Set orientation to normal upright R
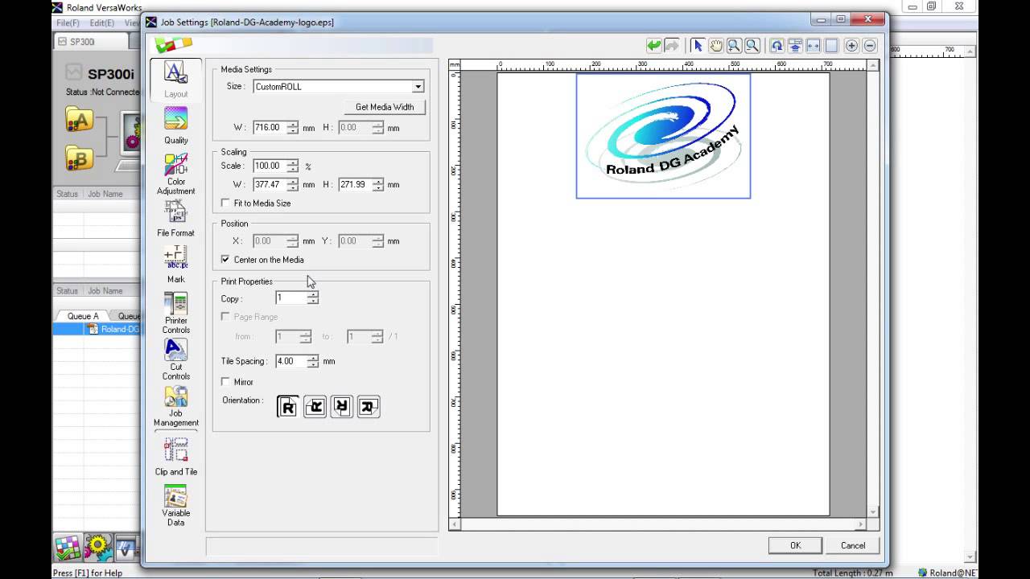This screenshot has width=1030, height=579. pyautogui.click(x=287, y=407)
